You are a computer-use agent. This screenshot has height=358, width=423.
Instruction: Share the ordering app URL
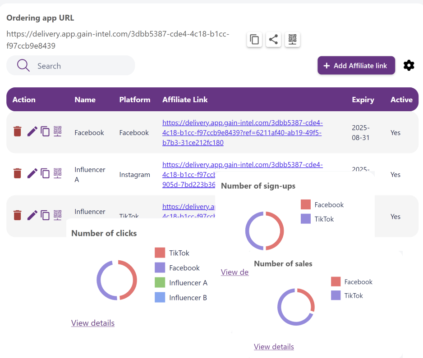(x=273, y=40)
